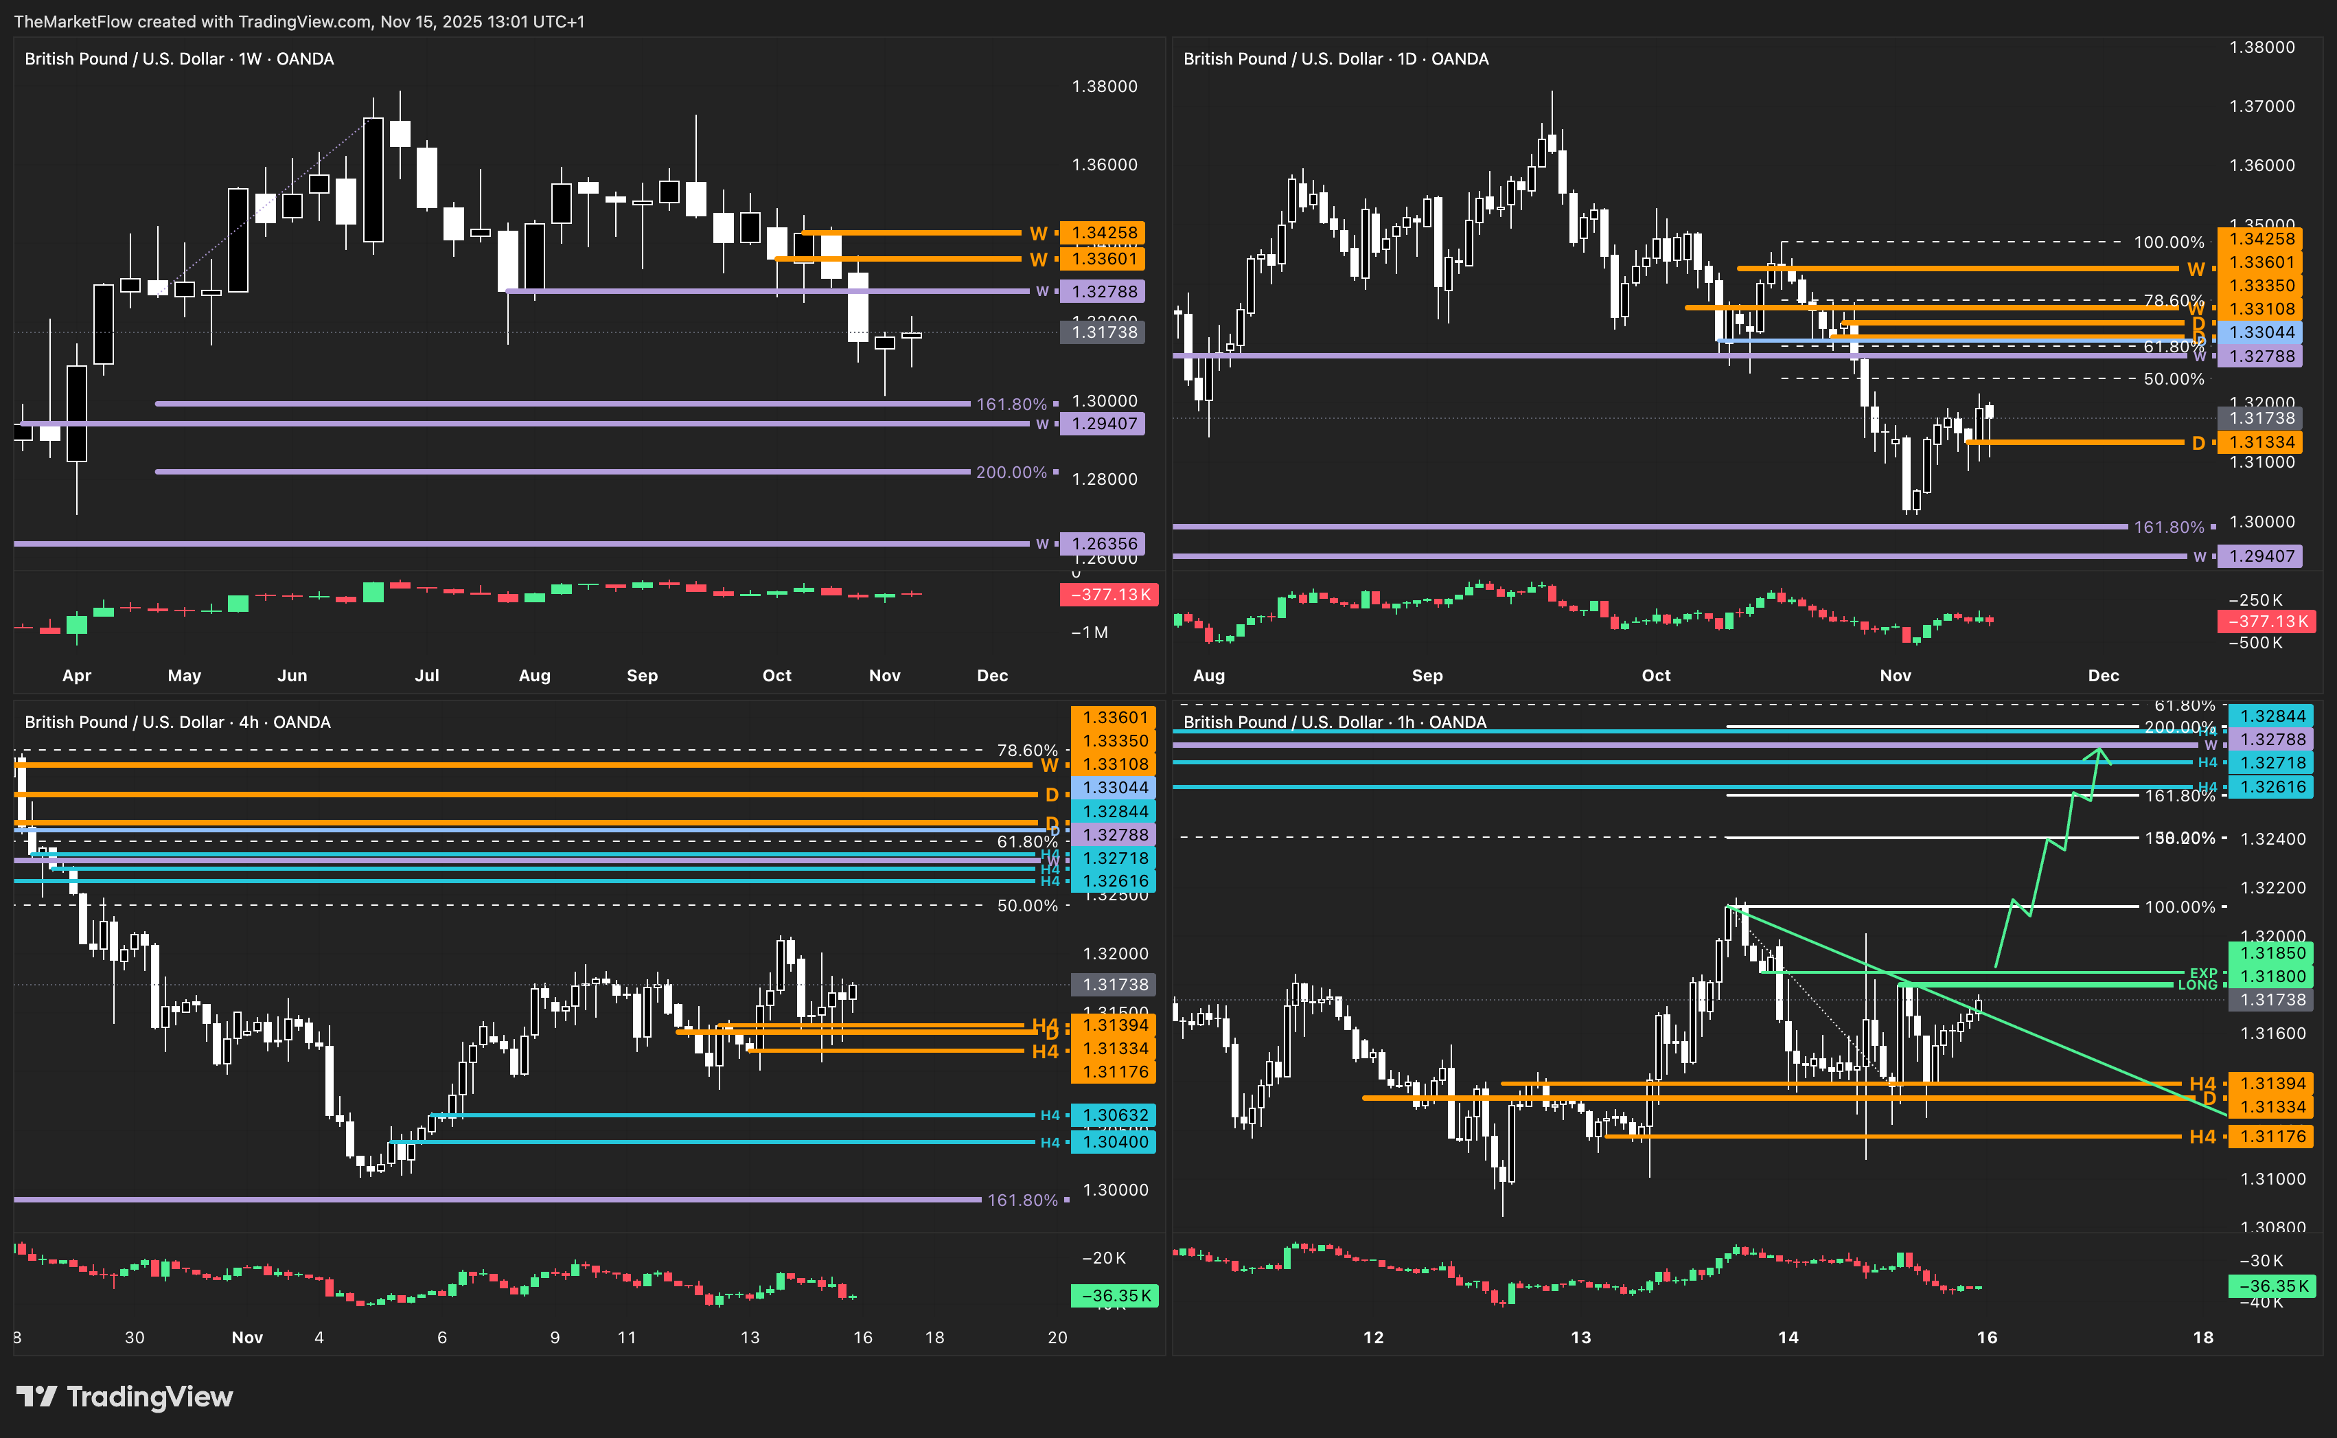Viewport: 2337px width, 1438px height.
Task: Click the 1W chart title label
Action: [179, 59]
